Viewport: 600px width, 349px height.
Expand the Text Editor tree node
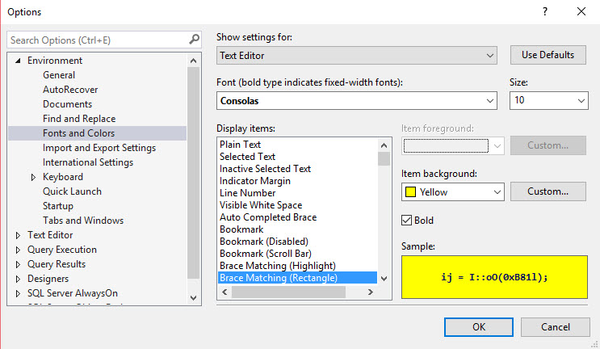18,235
